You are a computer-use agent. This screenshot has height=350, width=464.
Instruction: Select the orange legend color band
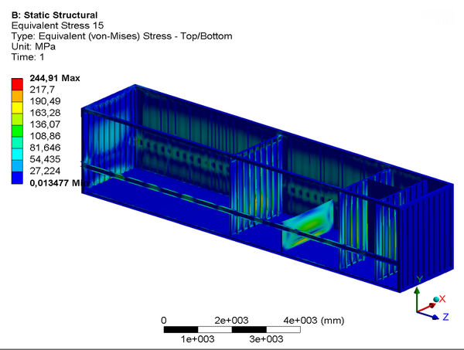coord(16,95)
